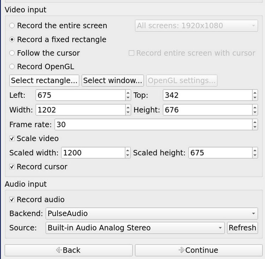Open the Backend PulseAudio dropdown
This screenshot has height=259, width=265.
152,213
